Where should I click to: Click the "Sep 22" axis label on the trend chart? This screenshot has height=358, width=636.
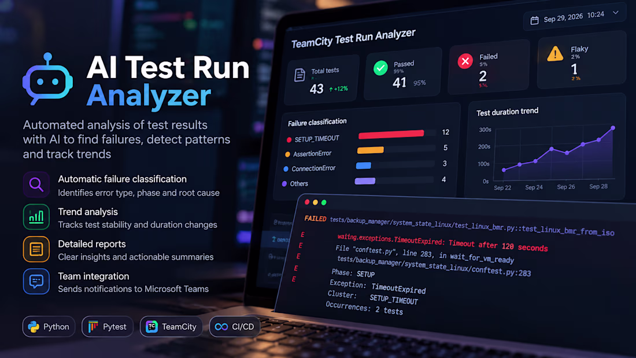(x=502, y=187)
